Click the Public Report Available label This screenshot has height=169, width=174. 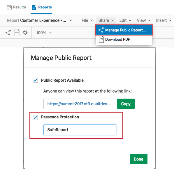tap(62, 80)
